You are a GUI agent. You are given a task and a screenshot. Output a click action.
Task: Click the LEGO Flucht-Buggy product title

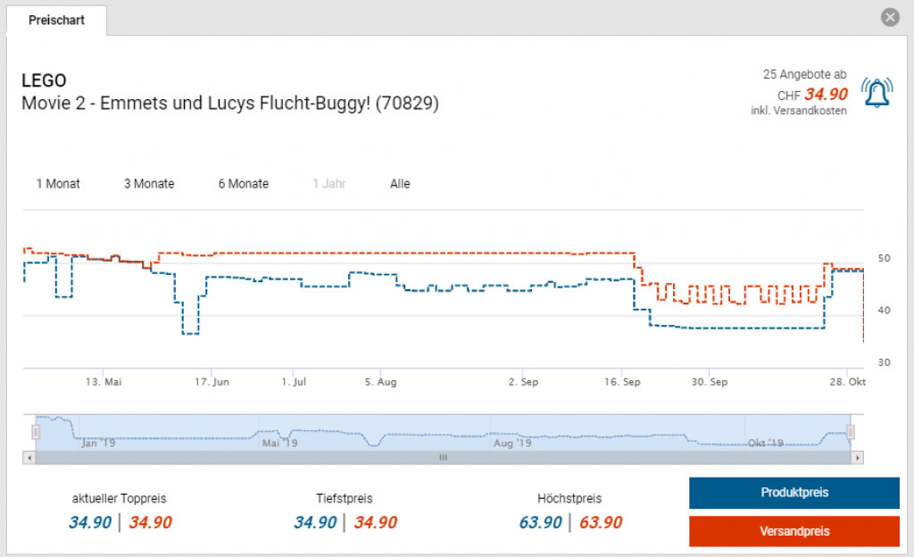tap(229, 104)
